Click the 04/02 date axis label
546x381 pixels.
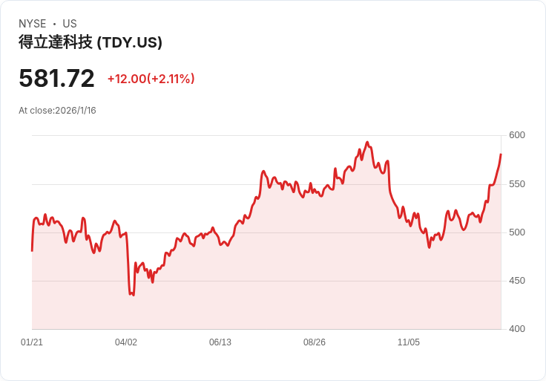point(126,342)
